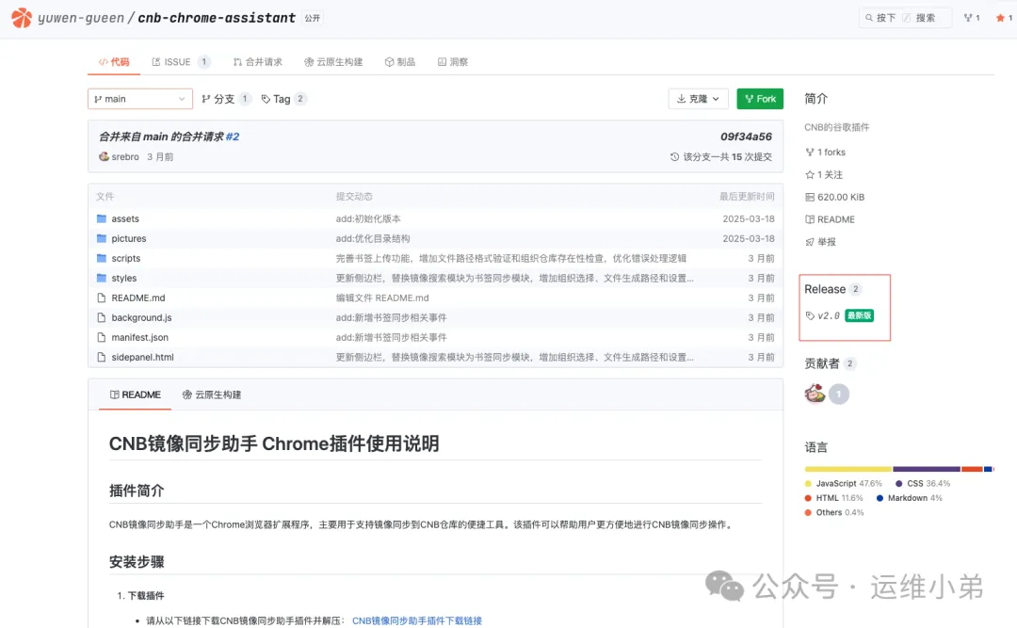Click commit message 编辑文件 README.md
Screen dimensions: 1017x628
382,298
